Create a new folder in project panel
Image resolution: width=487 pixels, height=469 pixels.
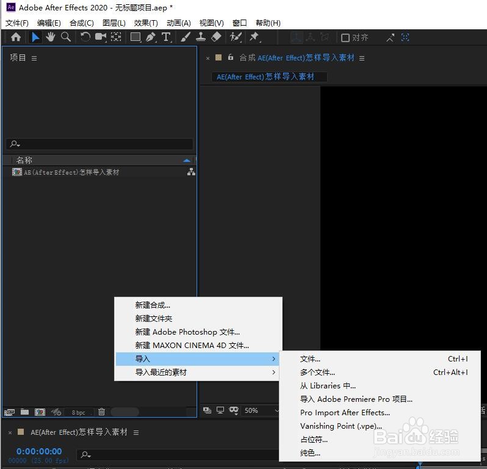point(24,412)
